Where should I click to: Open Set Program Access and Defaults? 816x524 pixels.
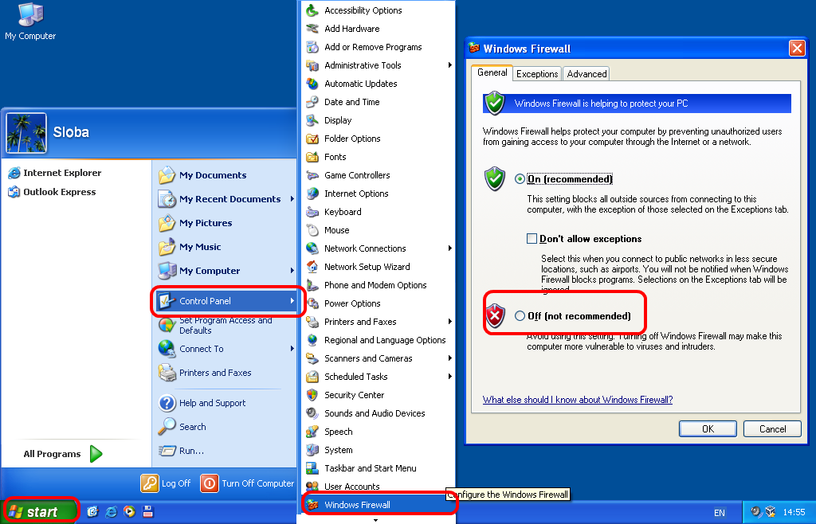pyautogui.click(x=215, y=325)
